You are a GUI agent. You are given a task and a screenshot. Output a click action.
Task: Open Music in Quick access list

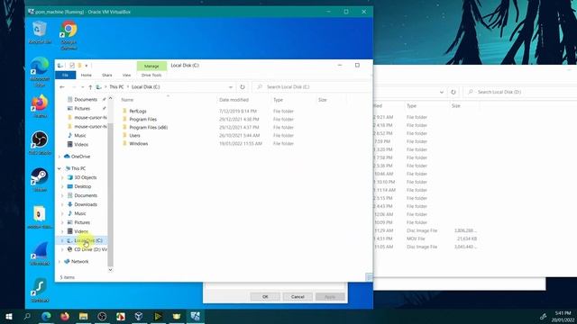[x=80, y=136]
